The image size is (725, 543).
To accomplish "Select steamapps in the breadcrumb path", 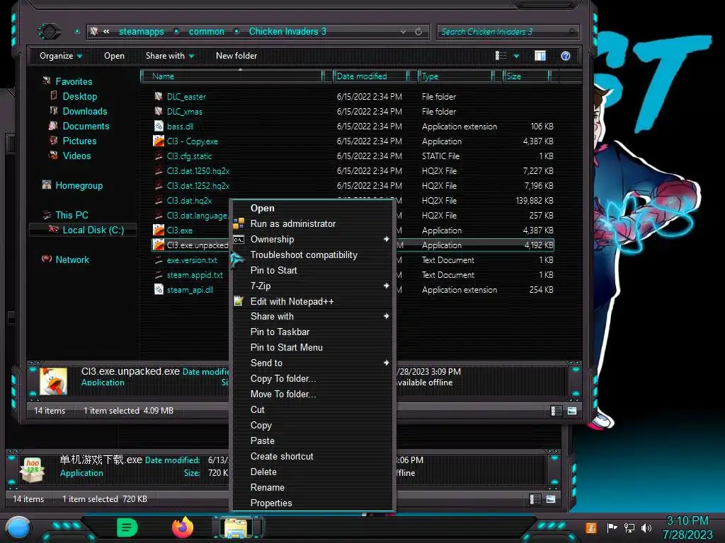I will (x=141, y=31).
